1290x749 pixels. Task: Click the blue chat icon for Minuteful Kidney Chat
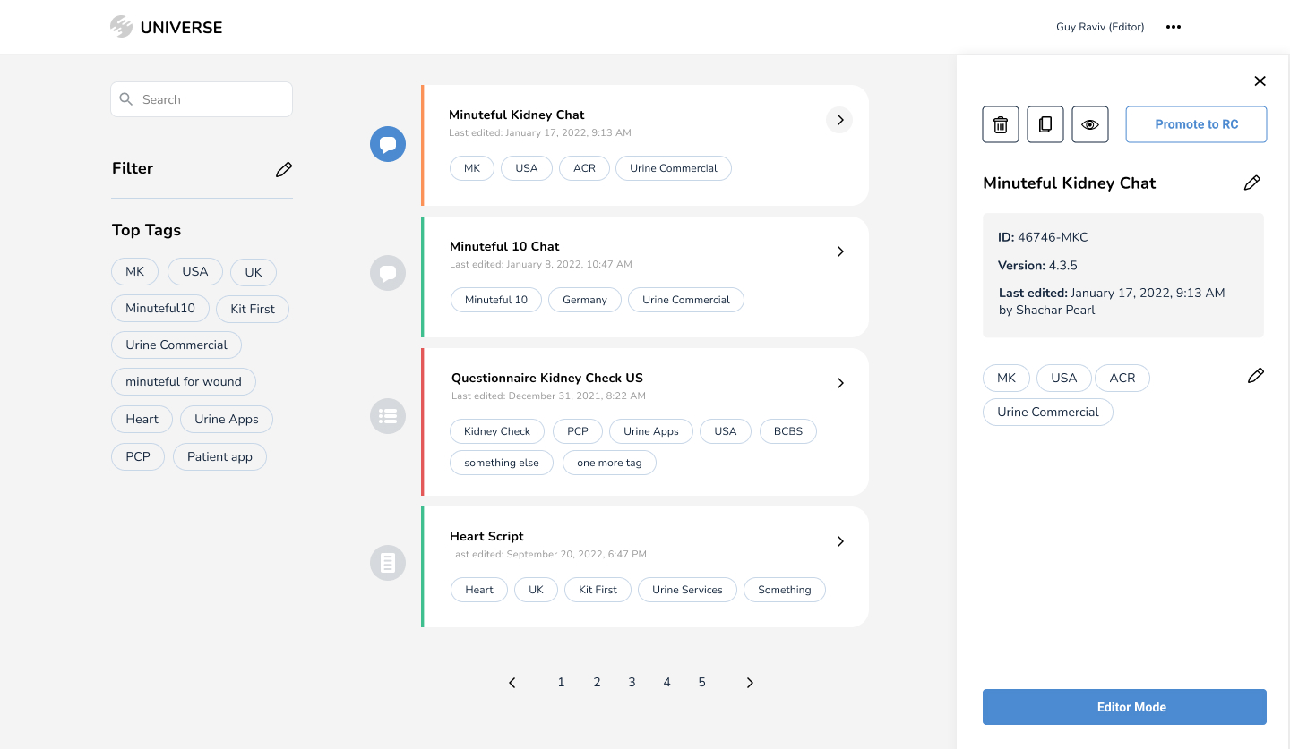tap(388, 144)
